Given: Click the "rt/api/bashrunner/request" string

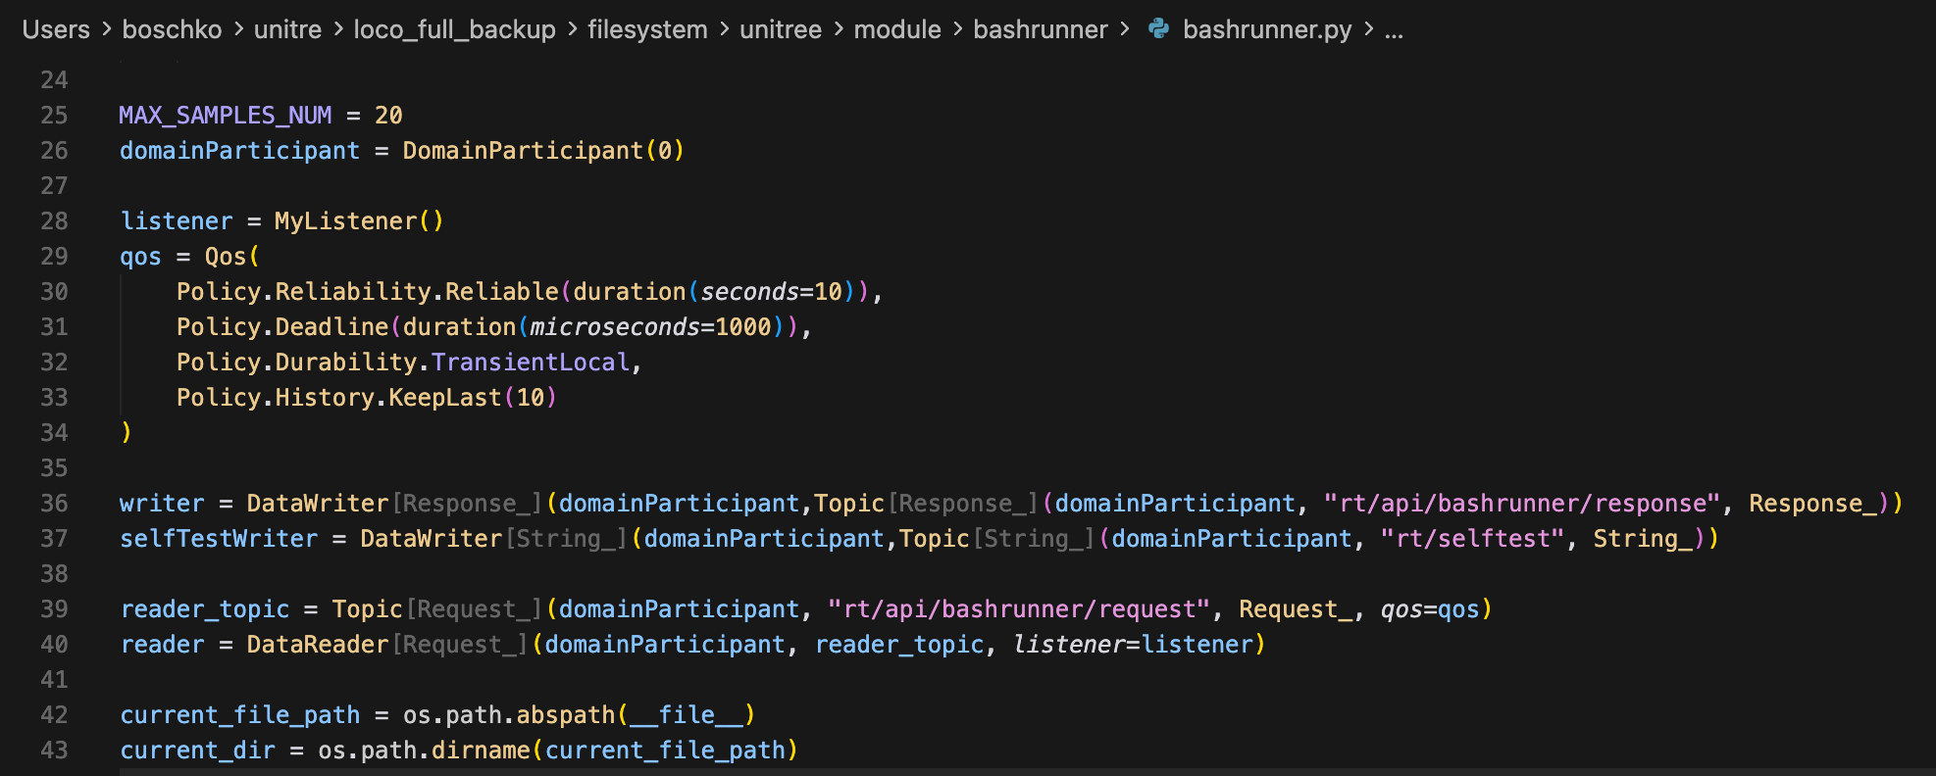Looking at the screenshot, I should (x=1019, y=609).
